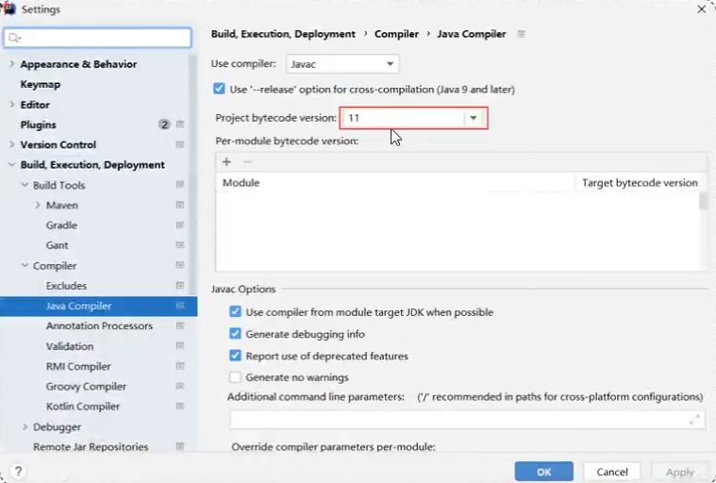This screenshot has width=716, height=483.
Task: Select Annotation Processors settings
Action: tap(99, 326)
